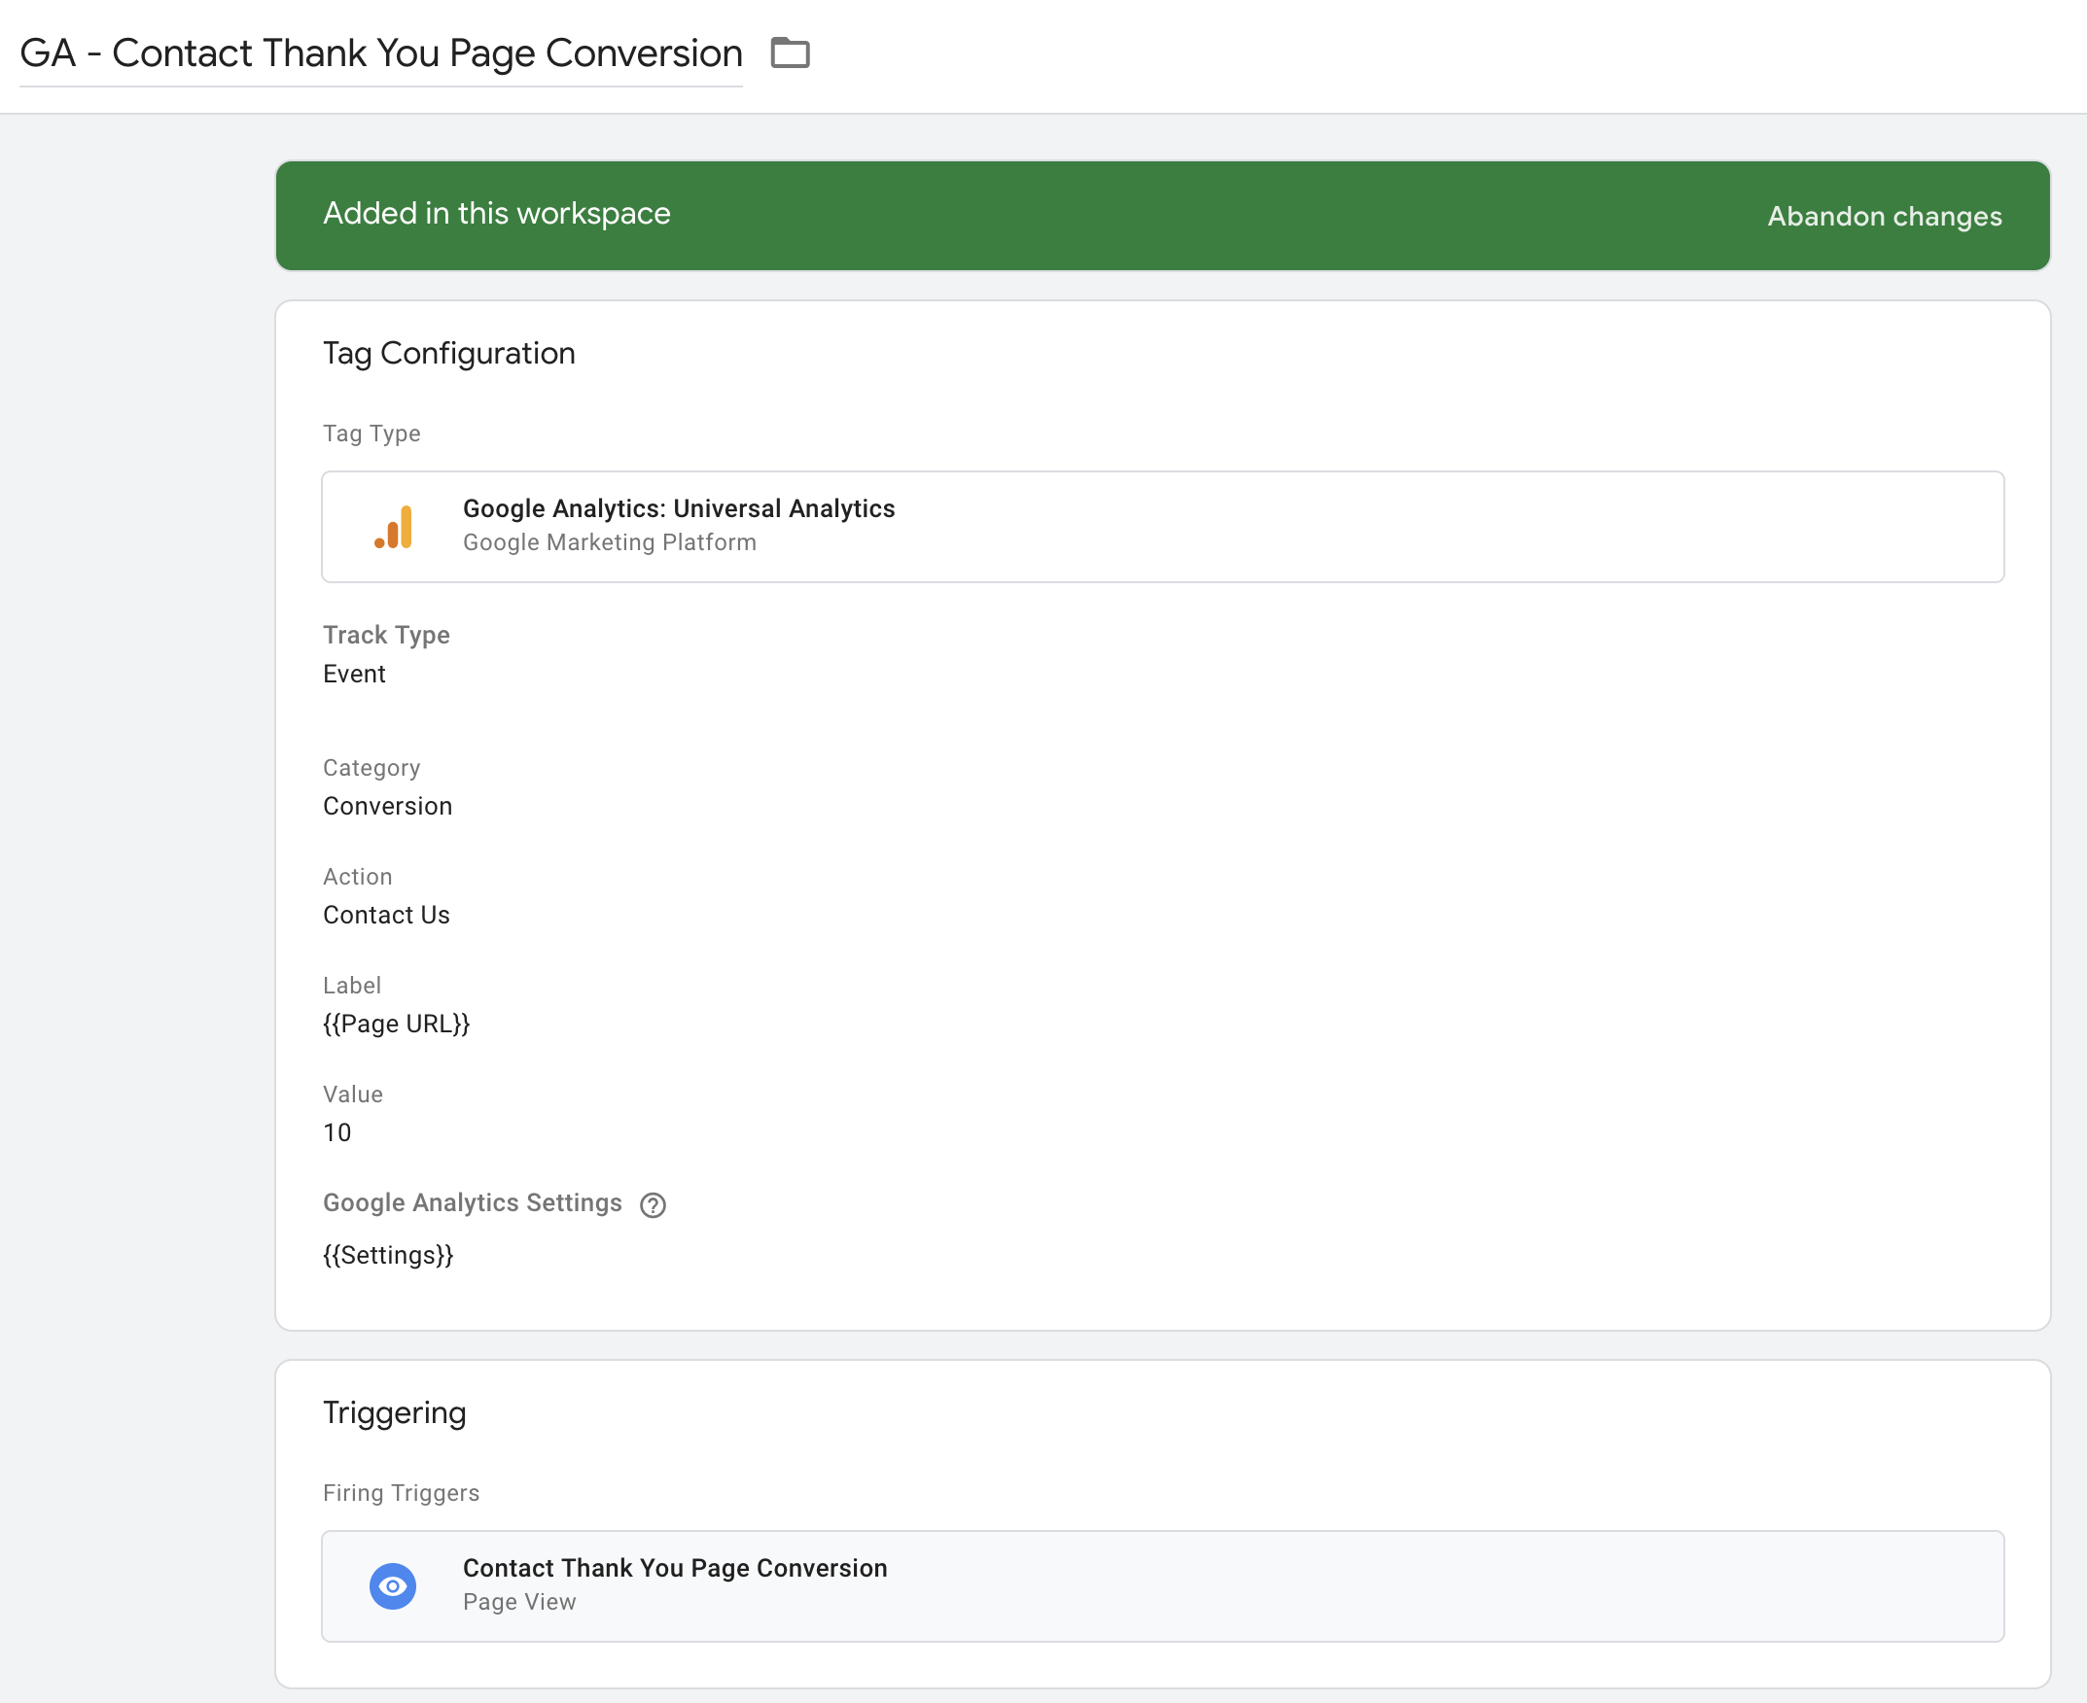Click the Tag Configuration heading
This screenshot has width=2087, height=1703.
448,353
